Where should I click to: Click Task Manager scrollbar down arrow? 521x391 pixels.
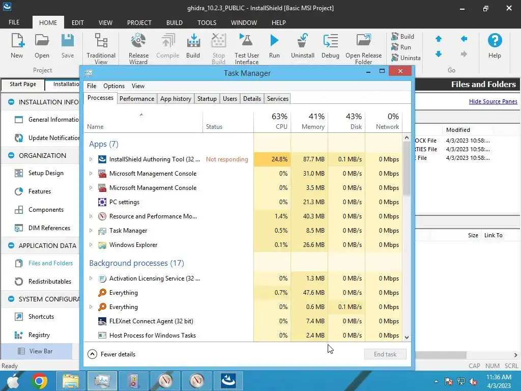click(x=407, y=338)
